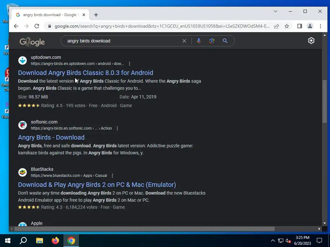This screenshot has height=247, width=330.
Task: Open clock showing 3:25 PM
Action: coord(302,241)
